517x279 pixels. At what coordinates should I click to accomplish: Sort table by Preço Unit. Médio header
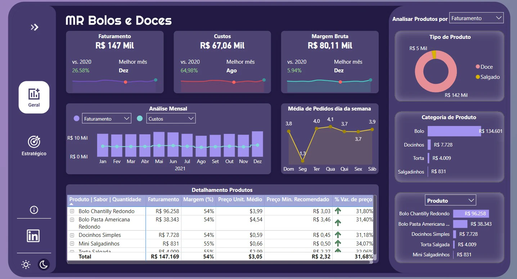pos(240,200)
